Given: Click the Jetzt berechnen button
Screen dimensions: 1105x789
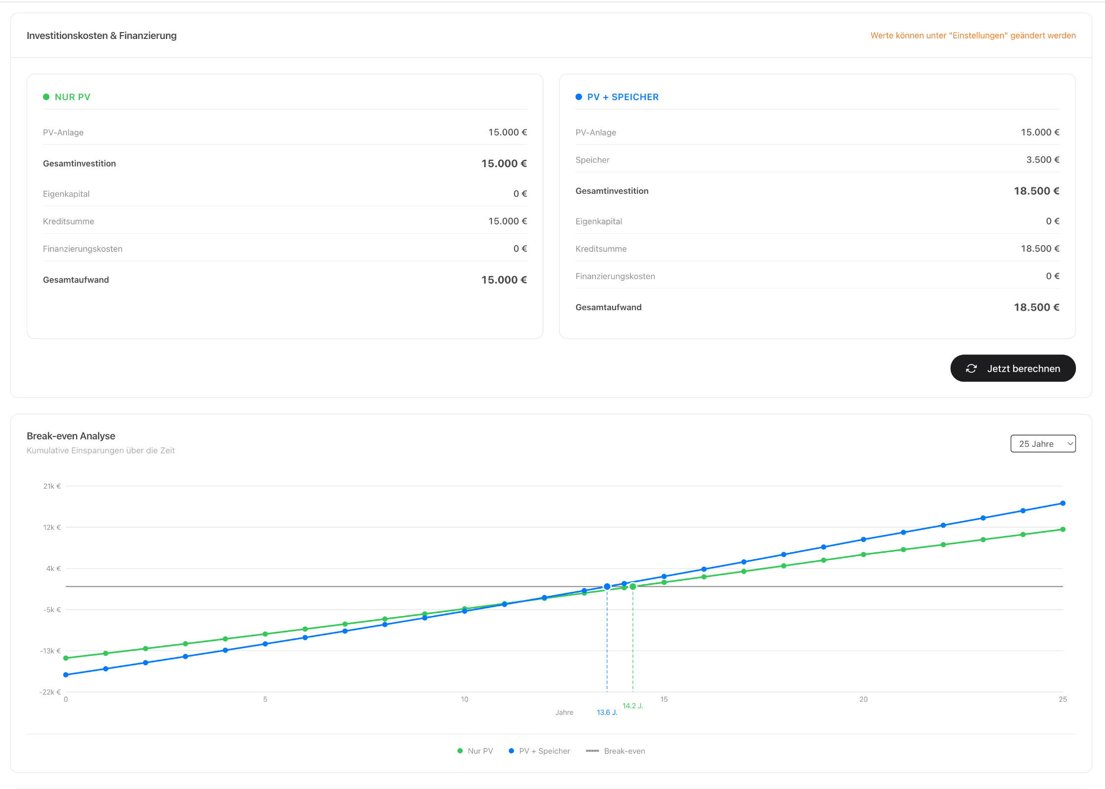Looking at the screenshot, I should tap(1012, 368).
